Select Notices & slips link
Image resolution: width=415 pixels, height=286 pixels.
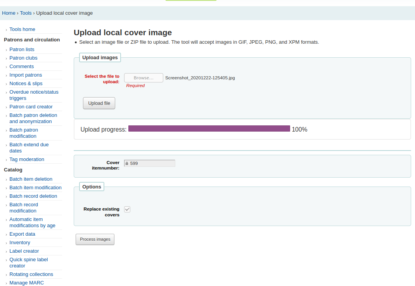(x=26, y=84)
